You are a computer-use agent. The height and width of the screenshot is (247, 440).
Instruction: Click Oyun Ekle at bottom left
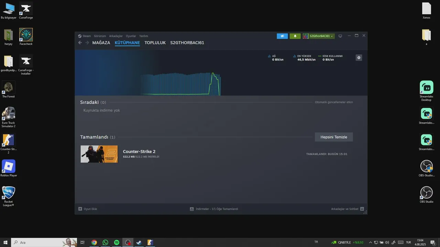point(88,209)
